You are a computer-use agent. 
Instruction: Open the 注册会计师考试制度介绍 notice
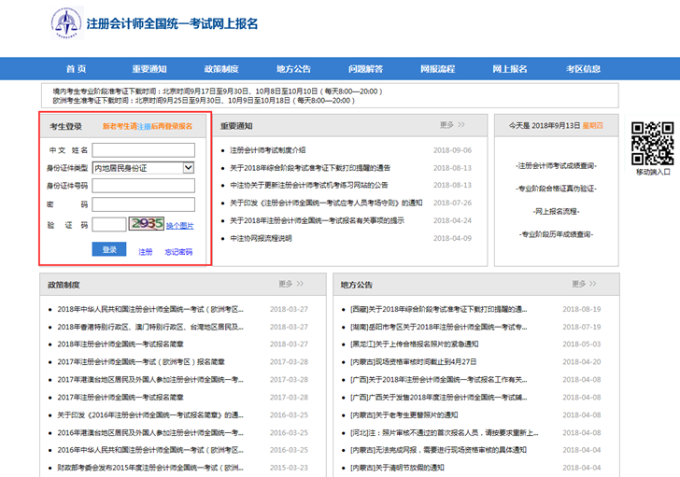[x=267, y=150]
